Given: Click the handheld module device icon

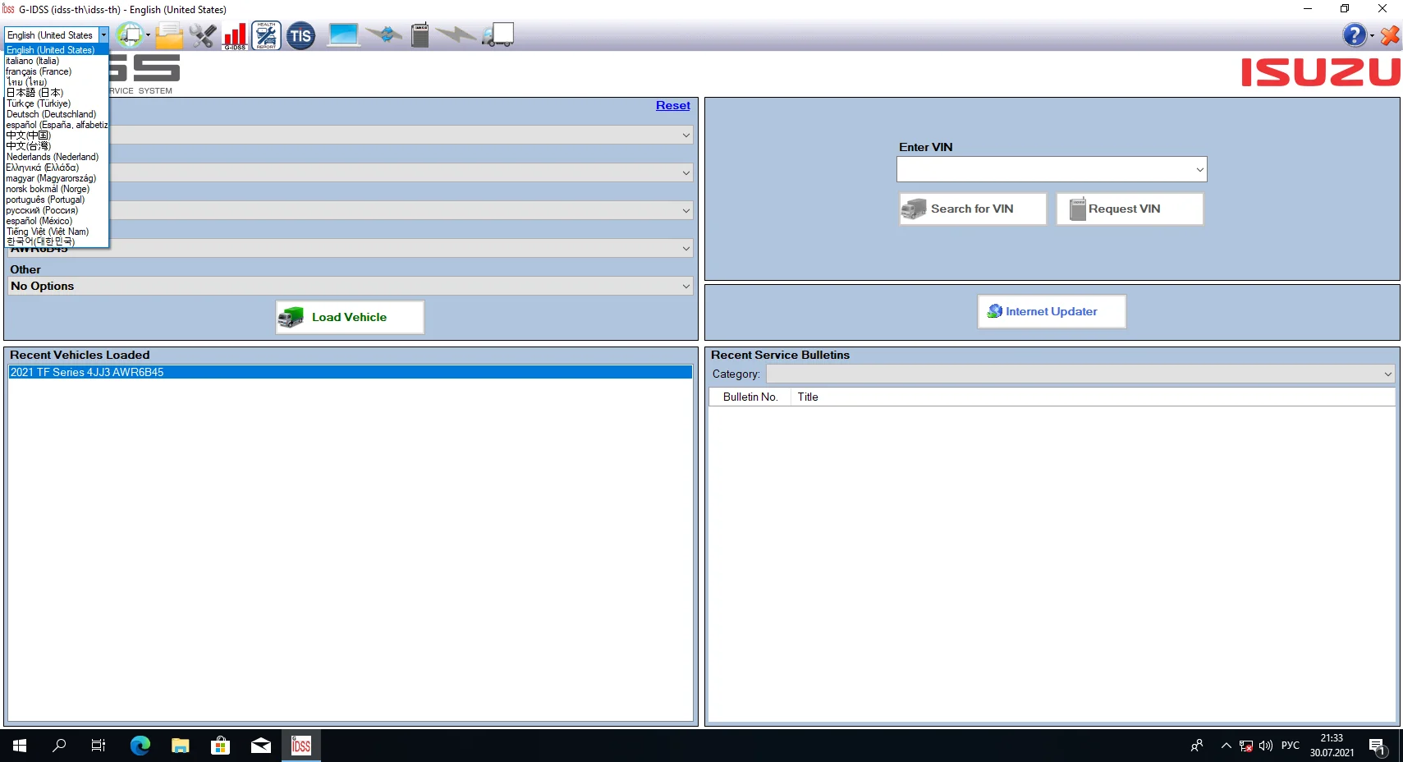Looking at the screenshot, I should [420, 35].
